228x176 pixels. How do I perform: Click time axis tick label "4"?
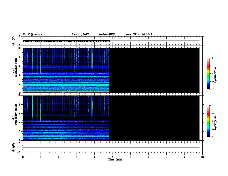[x=95, y=157]
